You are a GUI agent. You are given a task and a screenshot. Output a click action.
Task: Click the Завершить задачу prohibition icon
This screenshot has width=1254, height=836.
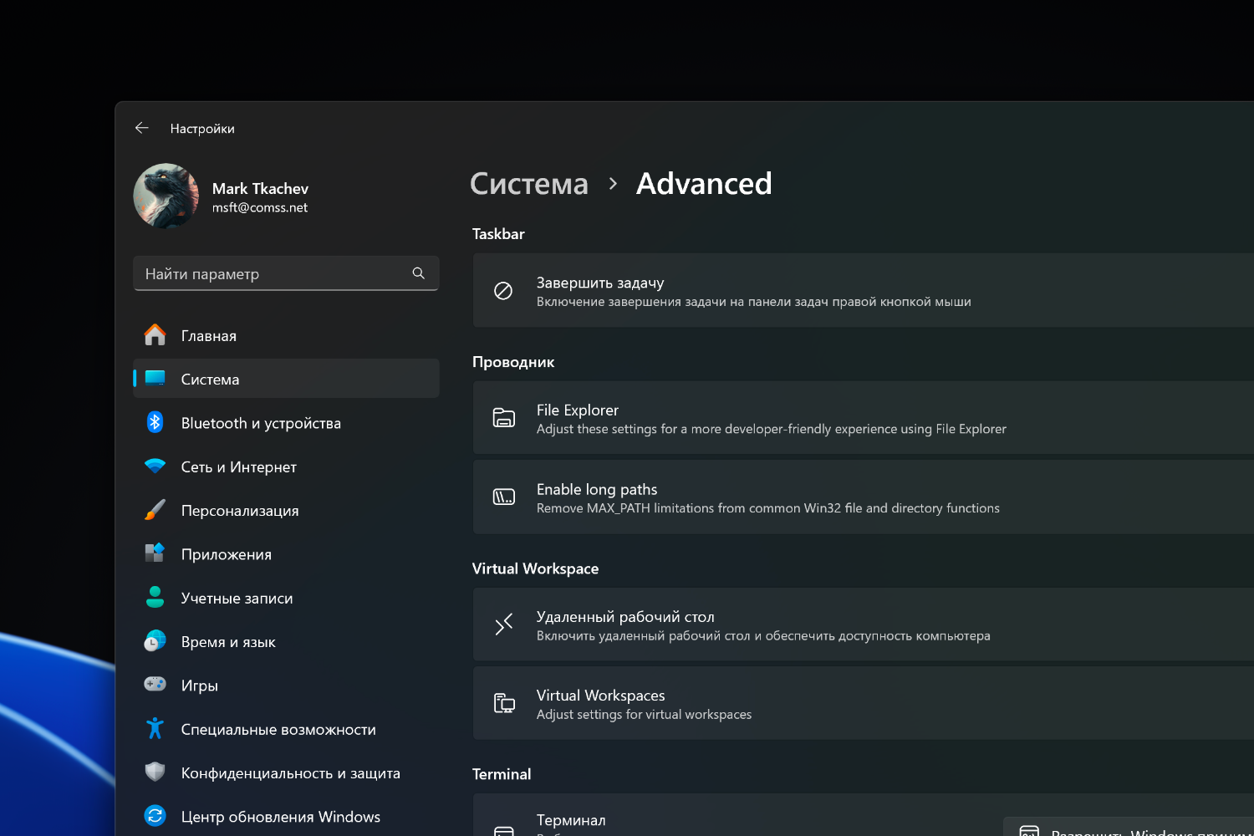[503, 291]
